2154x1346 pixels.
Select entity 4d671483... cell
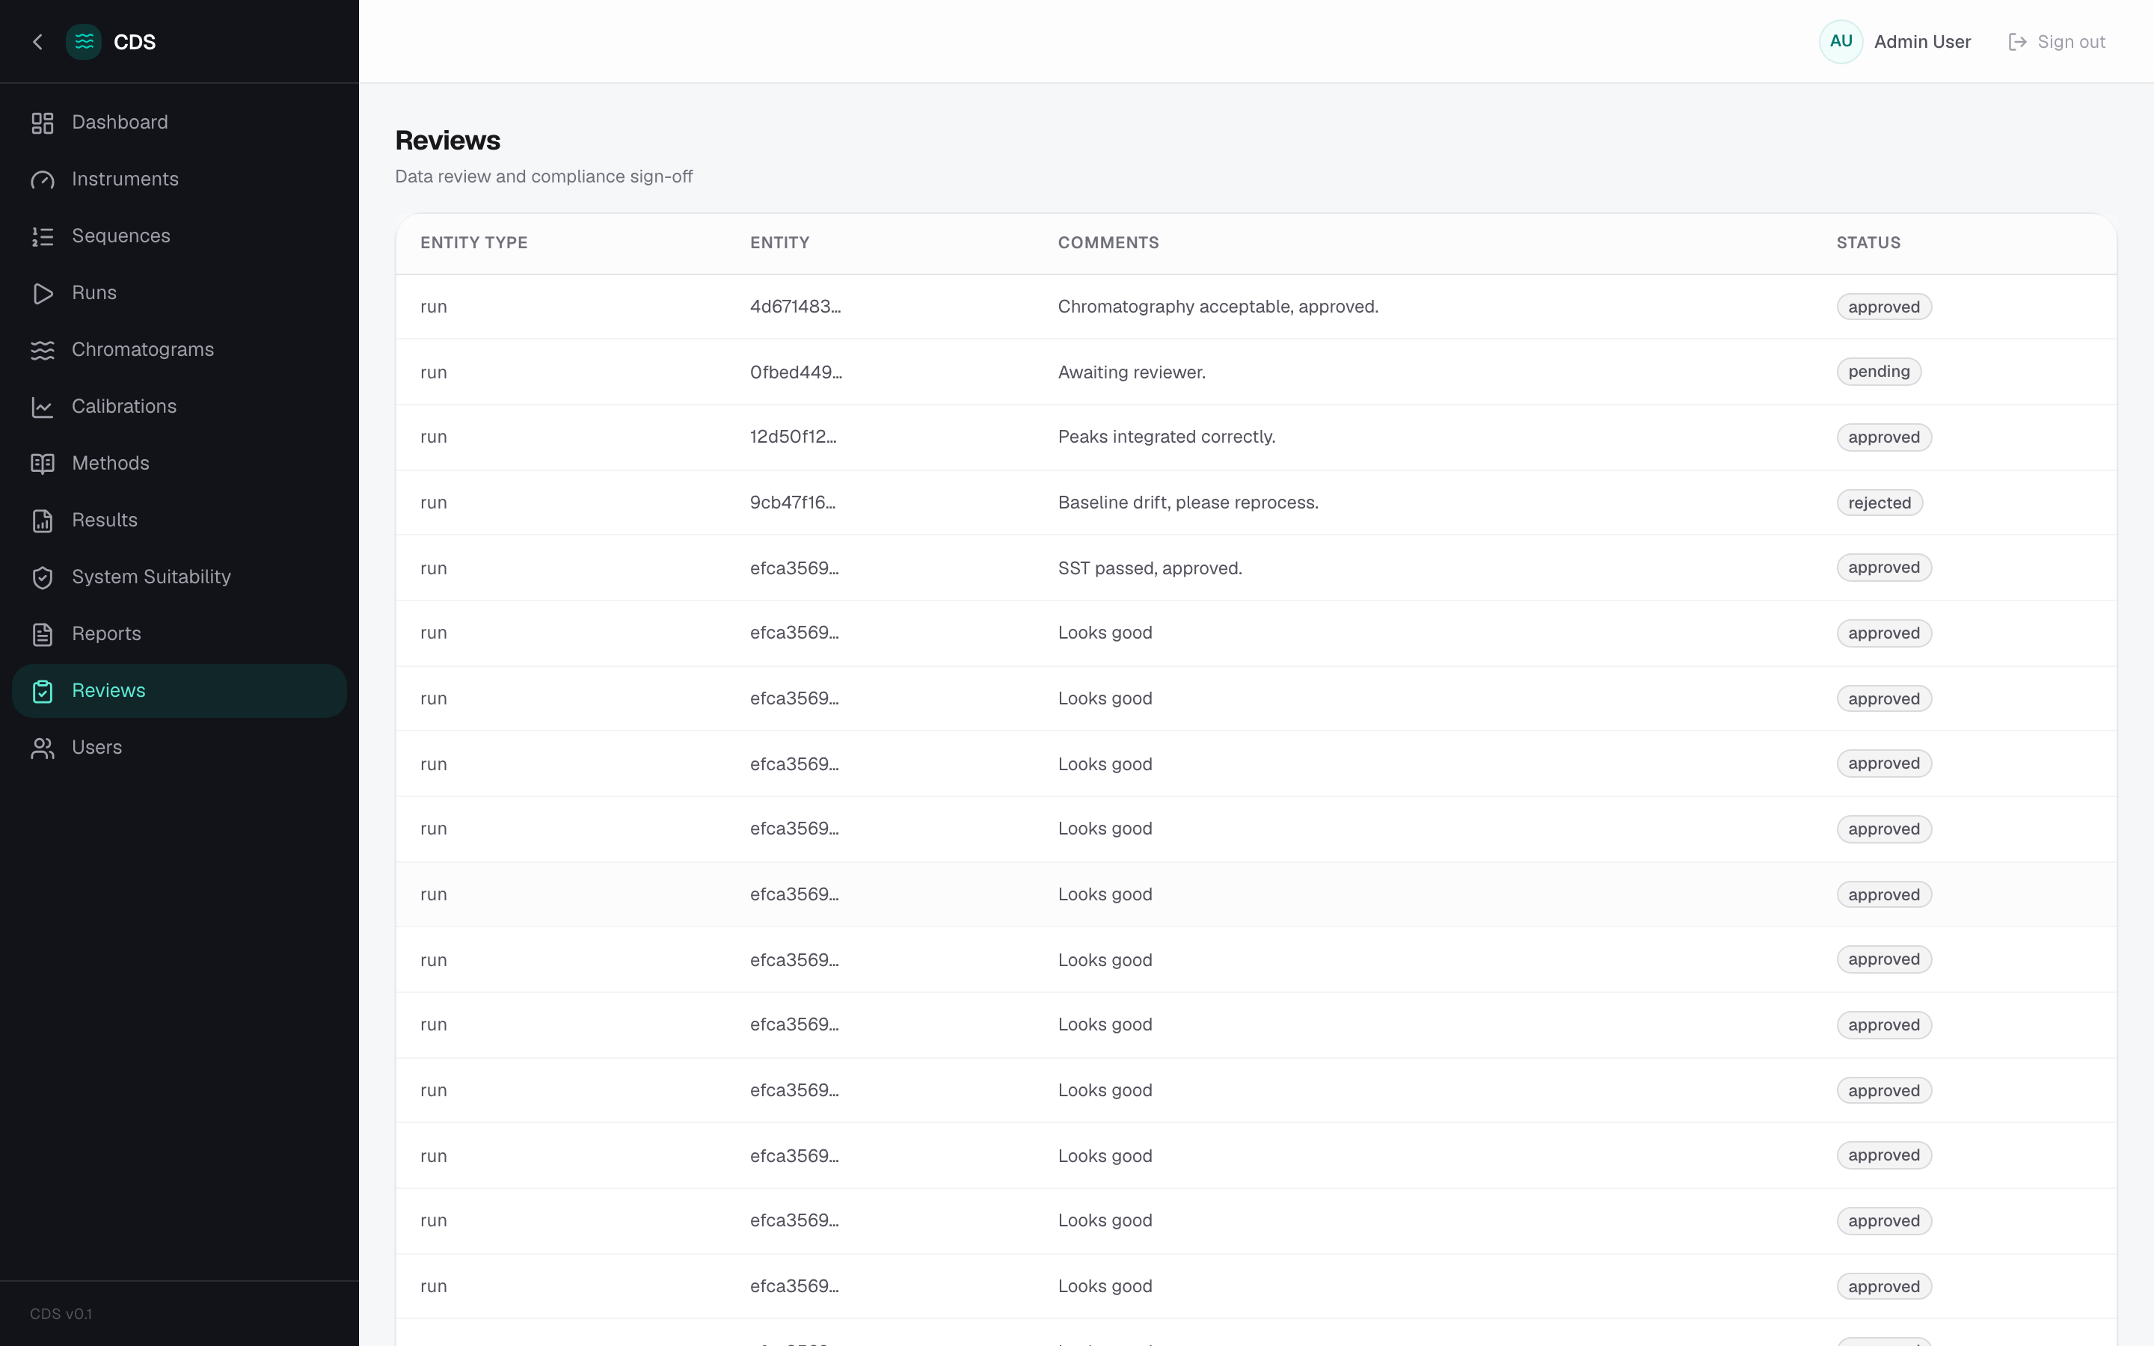click(795, 307)
